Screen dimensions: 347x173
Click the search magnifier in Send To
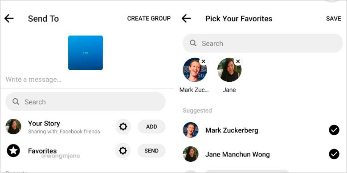point(16,101)
